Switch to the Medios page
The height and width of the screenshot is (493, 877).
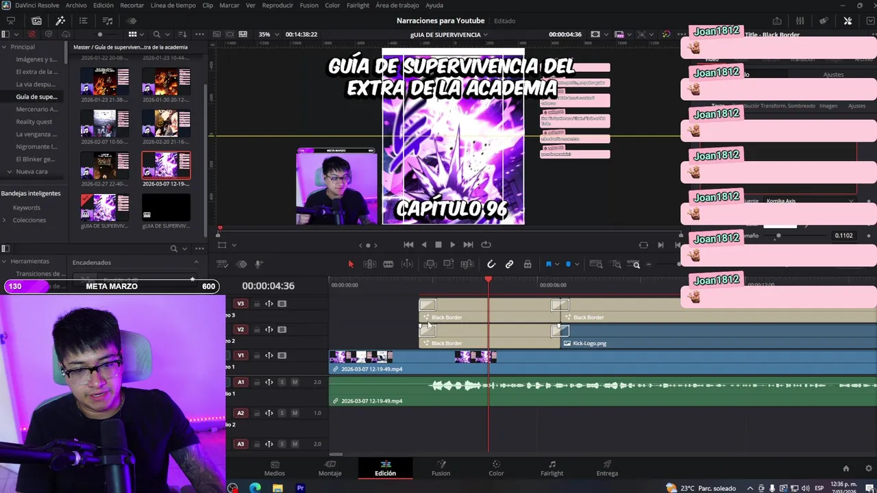(x=275, y=468)
